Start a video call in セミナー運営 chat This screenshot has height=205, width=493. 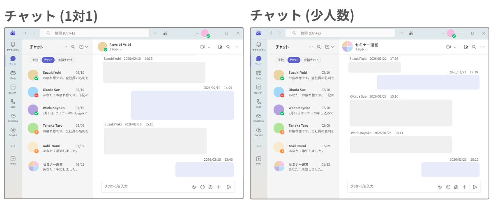(x=448, y=47)
